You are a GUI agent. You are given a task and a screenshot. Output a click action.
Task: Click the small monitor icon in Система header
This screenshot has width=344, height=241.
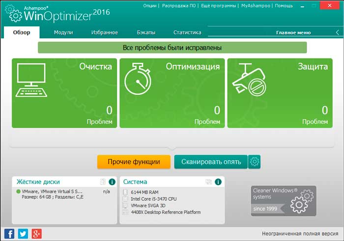[x=209, y=182]
